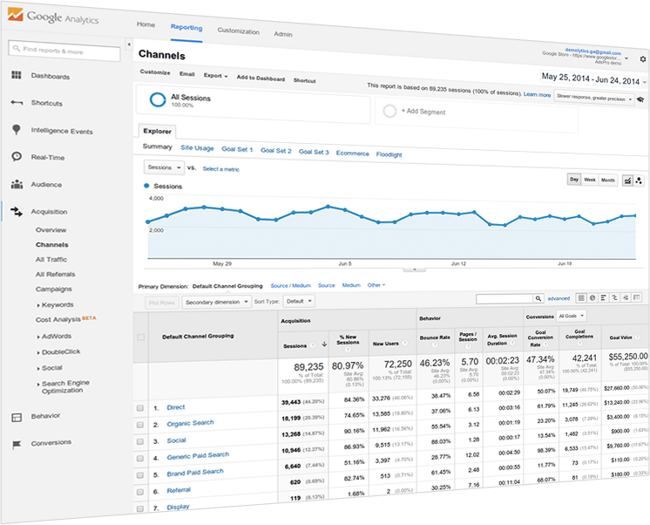Select the Week graph interval button
The height and width of the screenshot is (525, 650).
pos(590,180)
